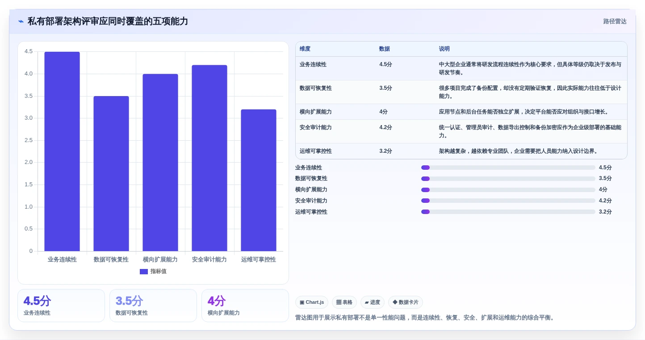645x340 pixels.
Task: Click the 安全审计能力 x-axis label
Action: (x=209, y=260)
